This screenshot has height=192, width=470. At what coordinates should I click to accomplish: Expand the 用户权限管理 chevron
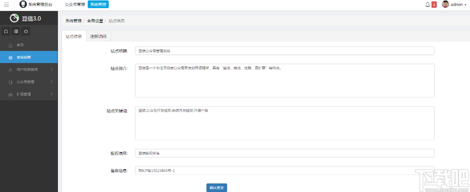pos(51,69)
